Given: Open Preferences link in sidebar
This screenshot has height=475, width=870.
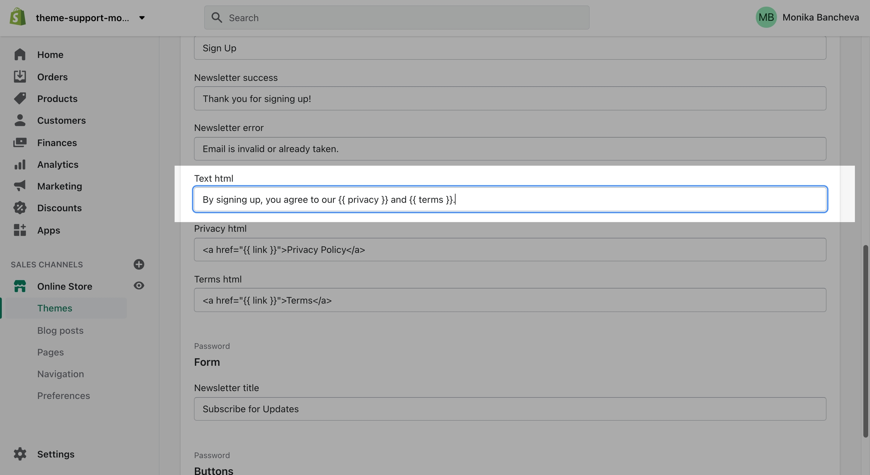Looking at the screenshot, I should tap(63, 396).
